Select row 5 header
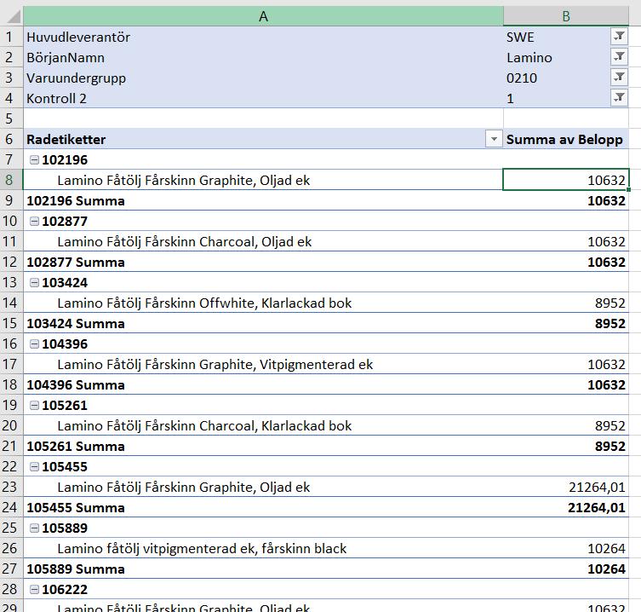This screenshot has height=612, width=641. 9,118
